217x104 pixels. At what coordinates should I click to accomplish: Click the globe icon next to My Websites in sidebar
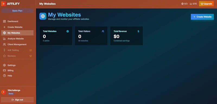coord(4,33)
